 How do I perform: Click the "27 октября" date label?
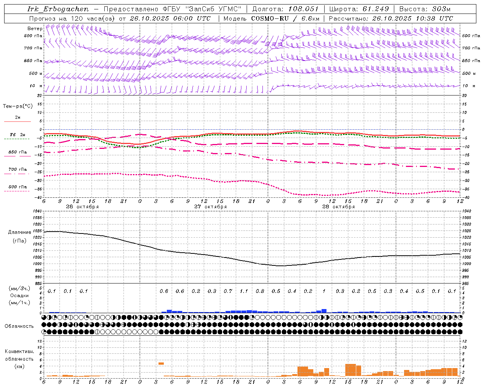[210, 207]
